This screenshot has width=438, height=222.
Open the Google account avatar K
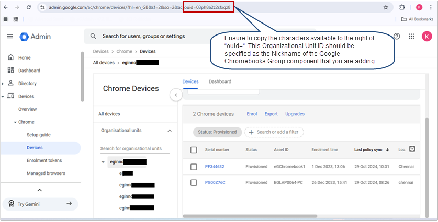[427, 36]
